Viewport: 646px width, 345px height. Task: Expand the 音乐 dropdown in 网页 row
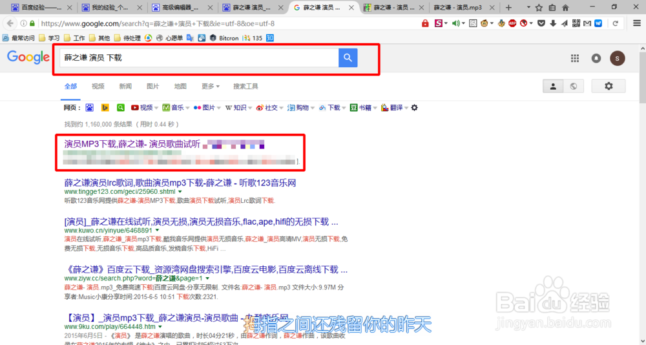pos(187,108)
